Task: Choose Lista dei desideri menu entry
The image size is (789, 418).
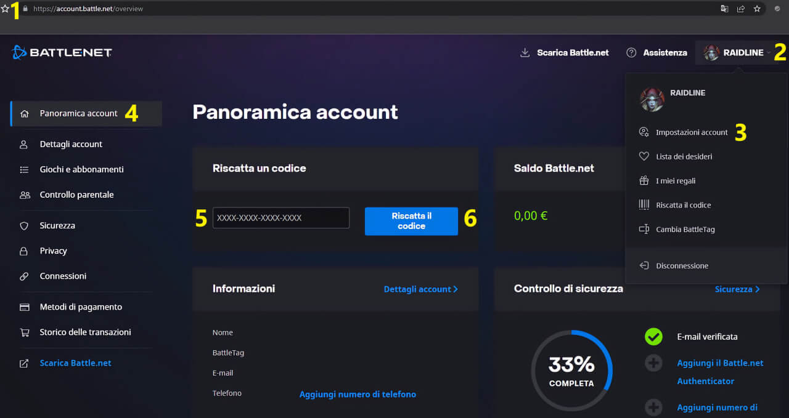Action: click(x=684, y=156)
